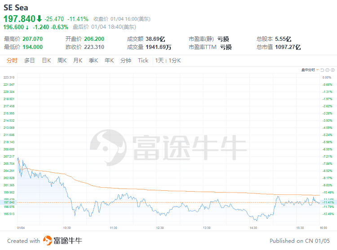Click the 223.310 top price axis label
Image resolution: width=337 pixels, height=250 pixels.
[x=9, y=78]
